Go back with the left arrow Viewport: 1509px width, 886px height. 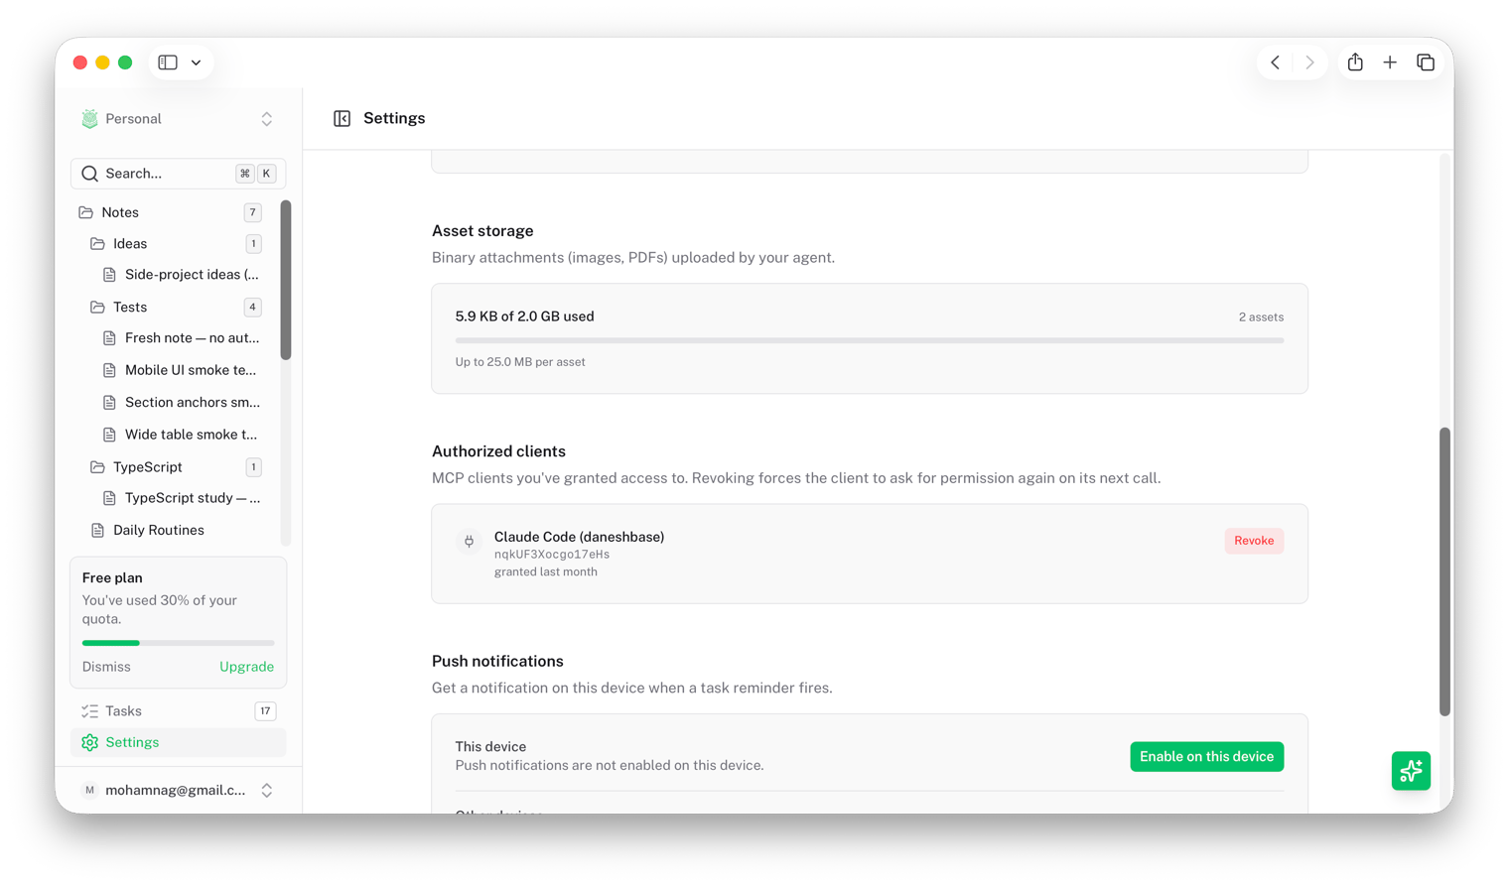pyautogui.click(x=1276, y=63)
